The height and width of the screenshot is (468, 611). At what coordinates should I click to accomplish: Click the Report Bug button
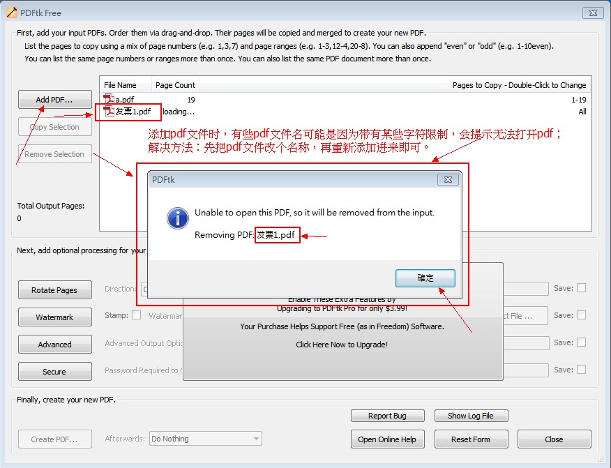click(x=387, y=416)
